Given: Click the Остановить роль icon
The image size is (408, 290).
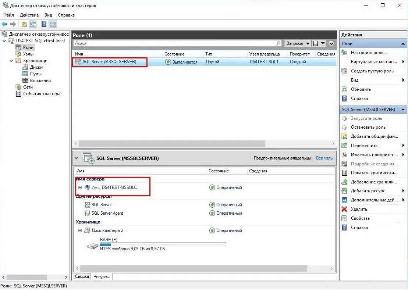Looking at the screenshot, I should point(344,127).
